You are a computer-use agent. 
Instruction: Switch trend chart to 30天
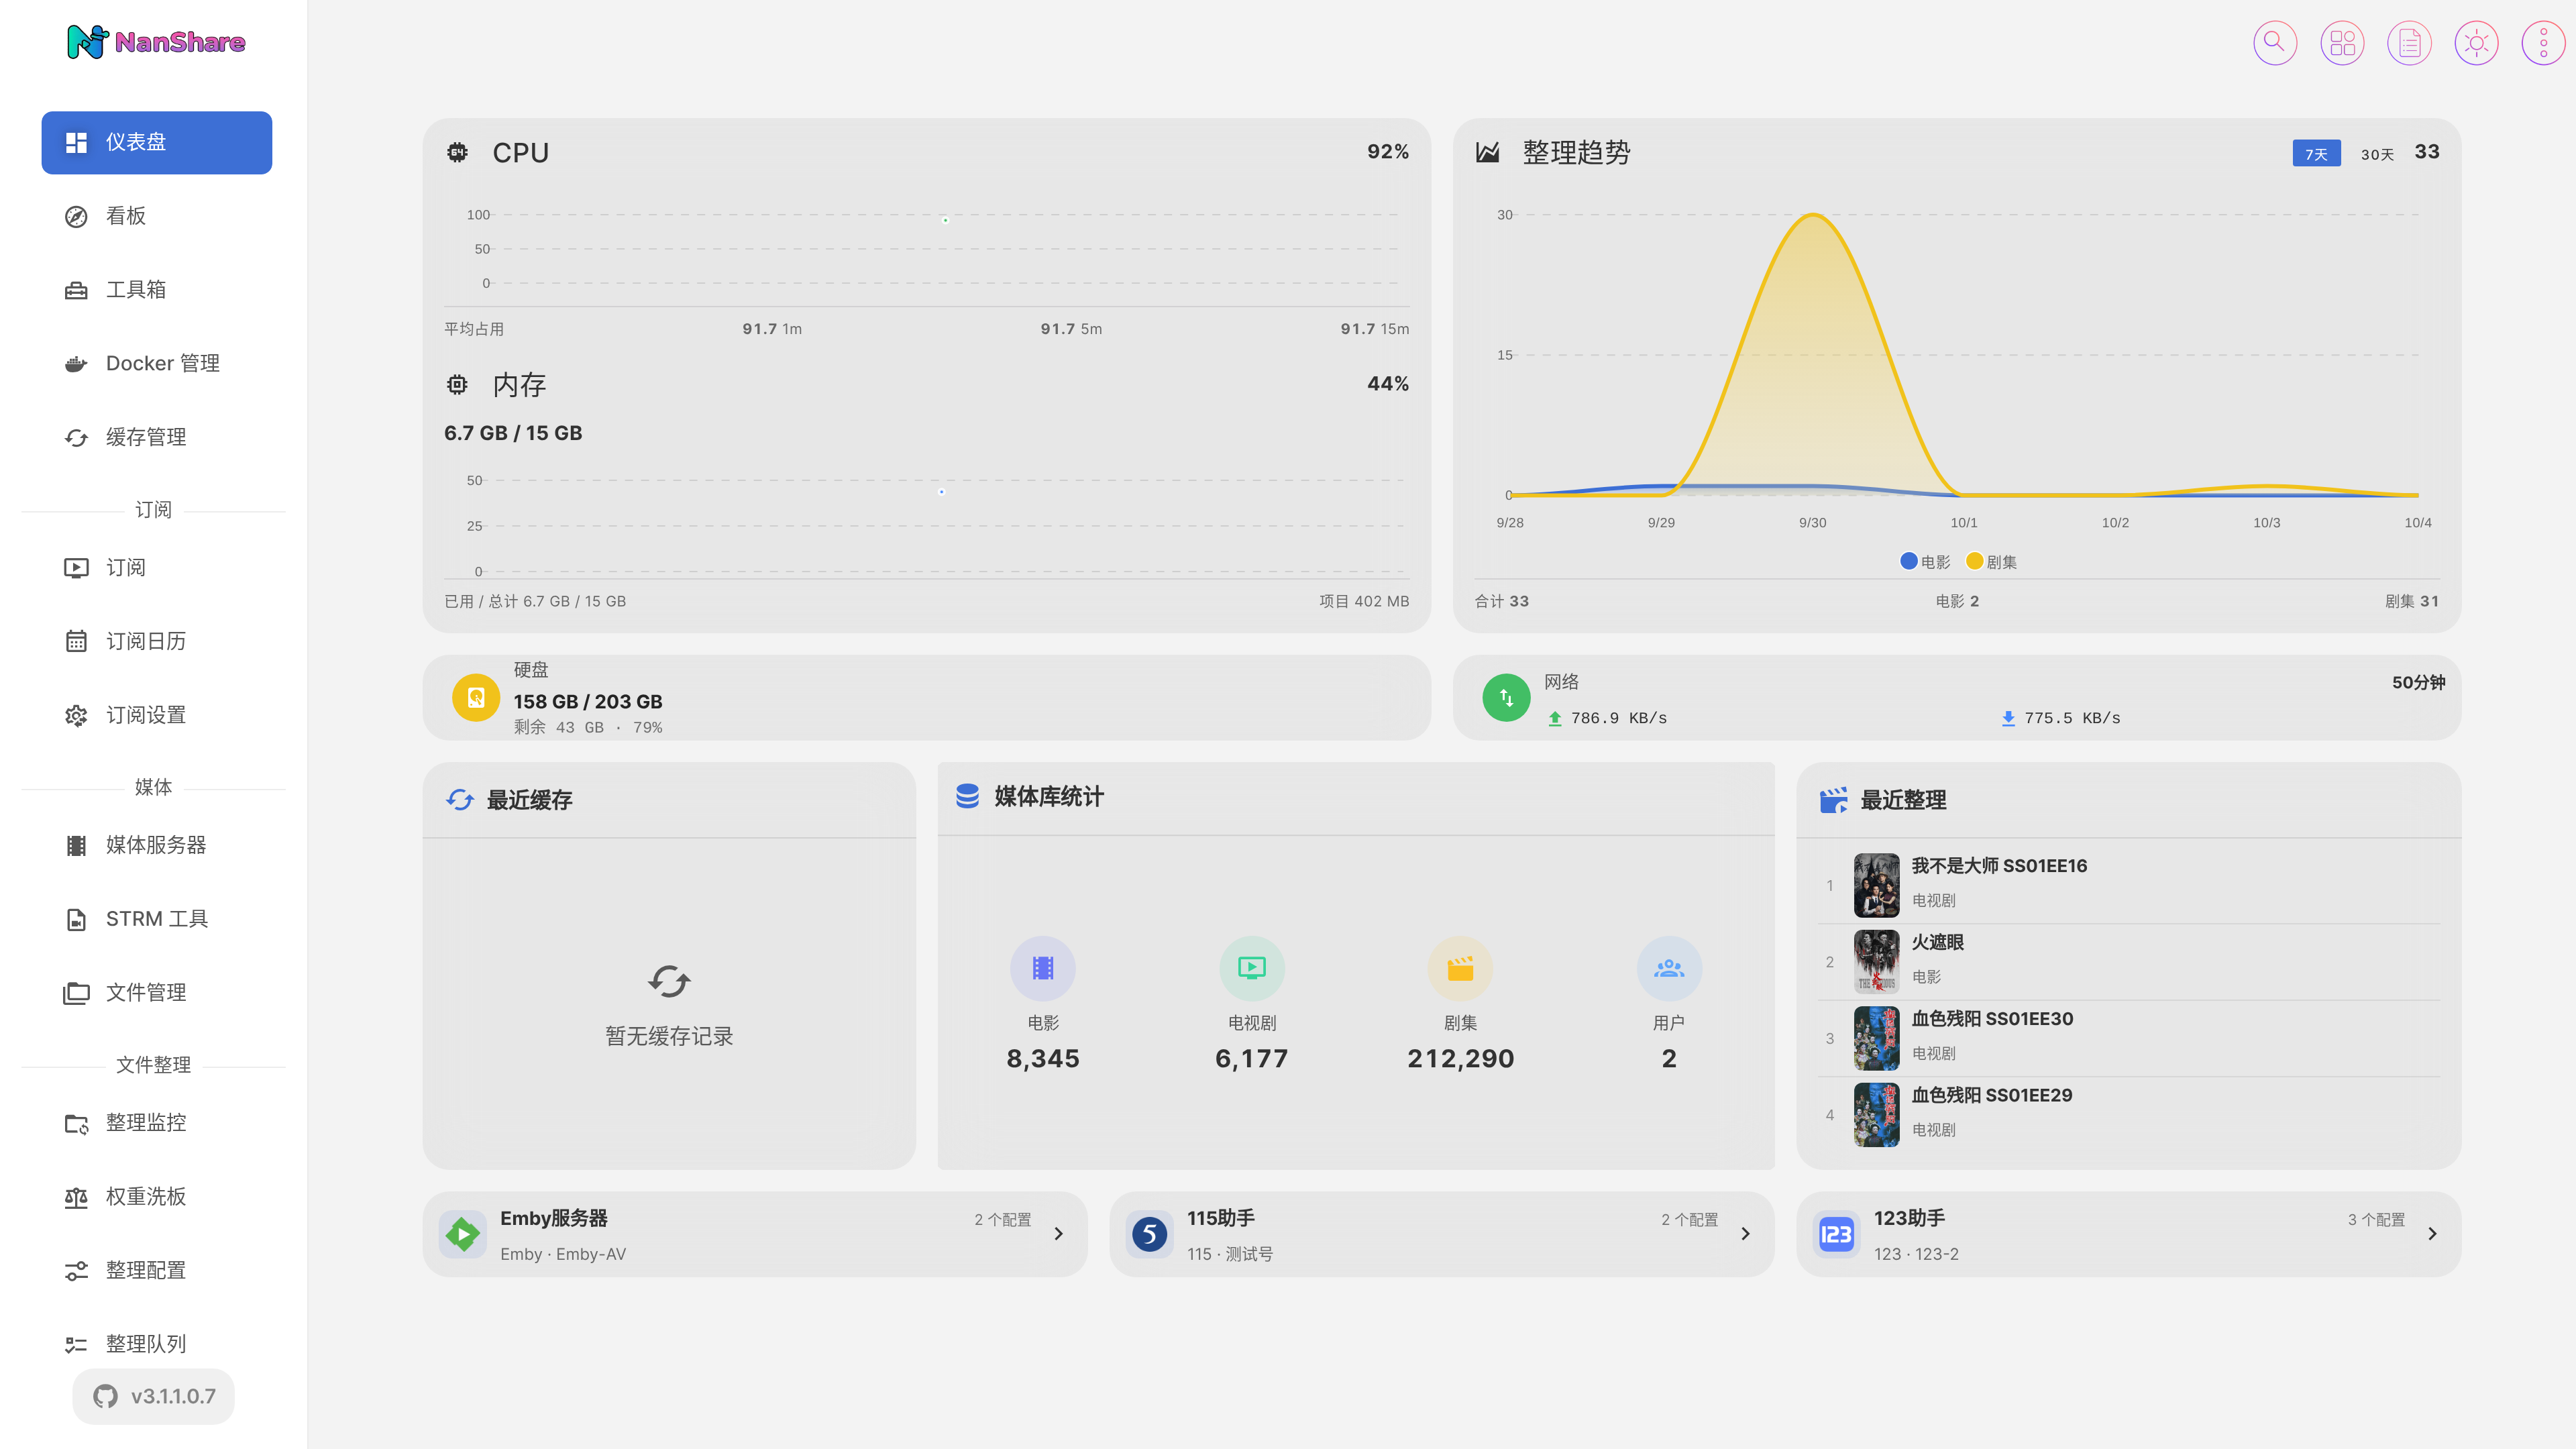click(x=2377, y=154)
